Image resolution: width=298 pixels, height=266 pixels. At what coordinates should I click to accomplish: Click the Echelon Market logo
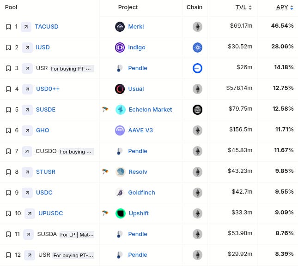pos(121,110)
